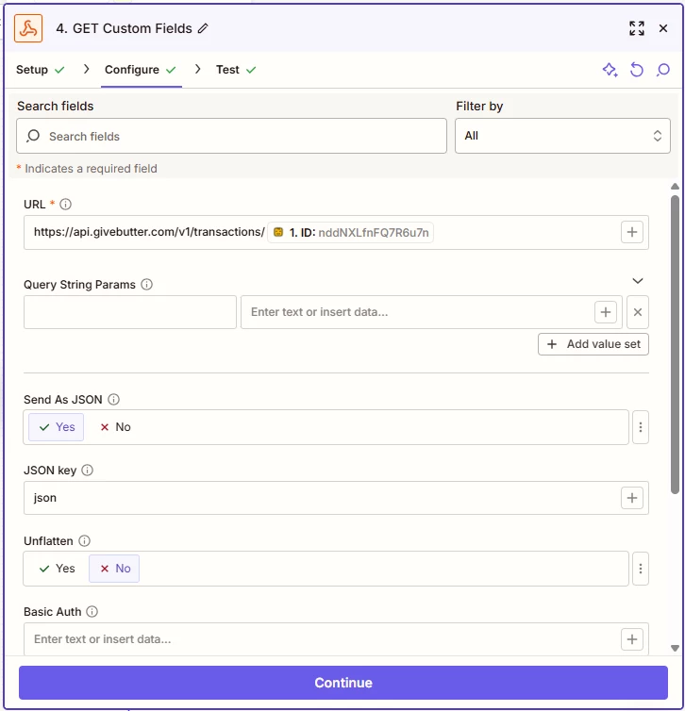This screenshot has height=711, width=685.
Task: Click the magnifier icon in Search fields
Action: pos(33,136)
